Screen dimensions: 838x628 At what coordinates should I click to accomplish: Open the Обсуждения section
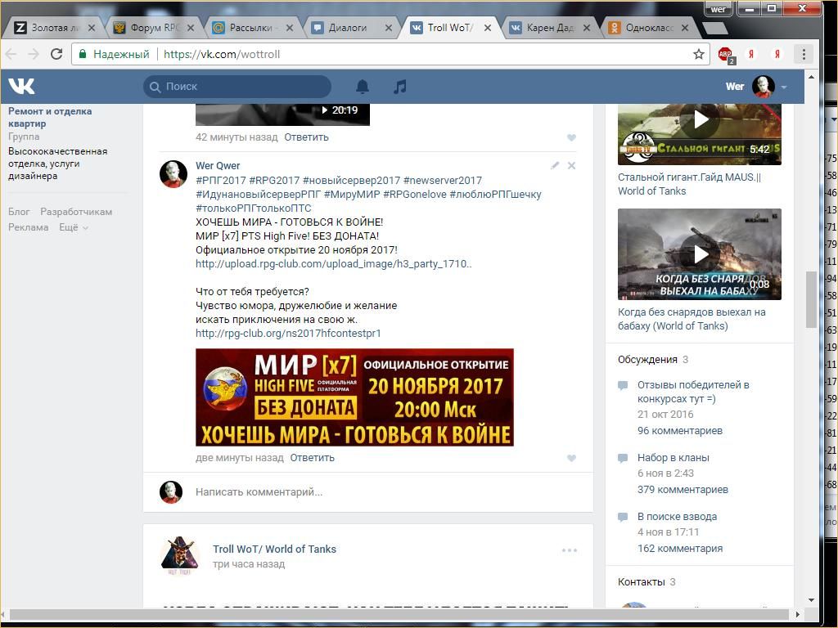tap(647, 360)
